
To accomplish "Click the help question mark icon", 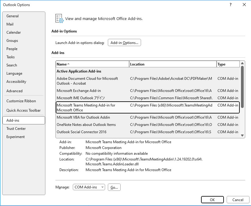I will pos(231,5).
